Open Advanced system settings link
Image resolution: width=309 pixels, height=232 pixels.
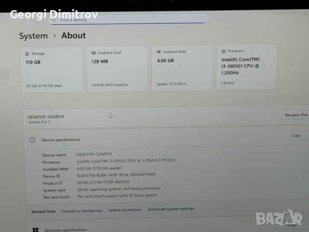[171, 209]
